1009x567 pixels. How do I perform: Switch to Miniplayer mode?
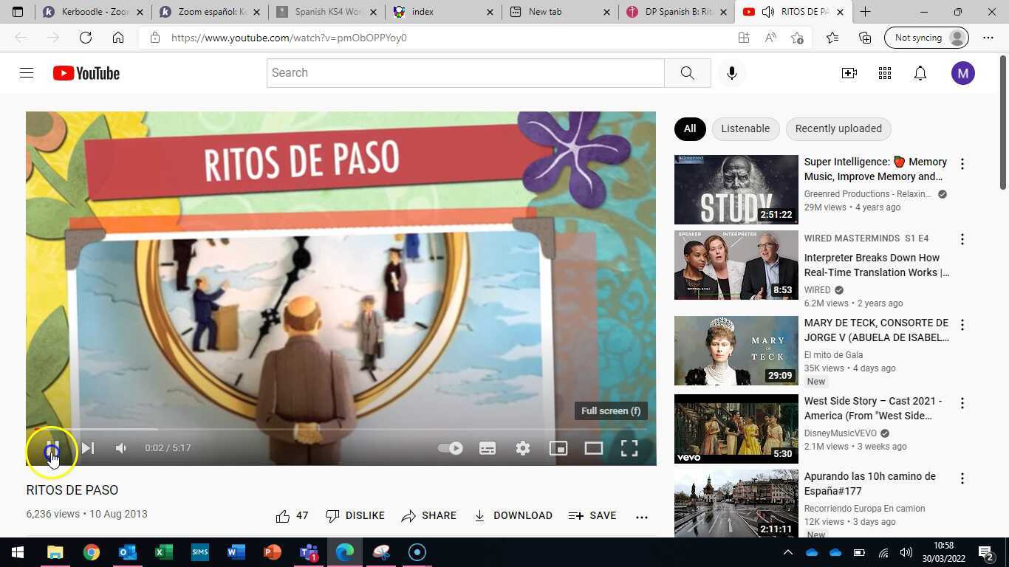pyautogui.click(x=558, y=447)
